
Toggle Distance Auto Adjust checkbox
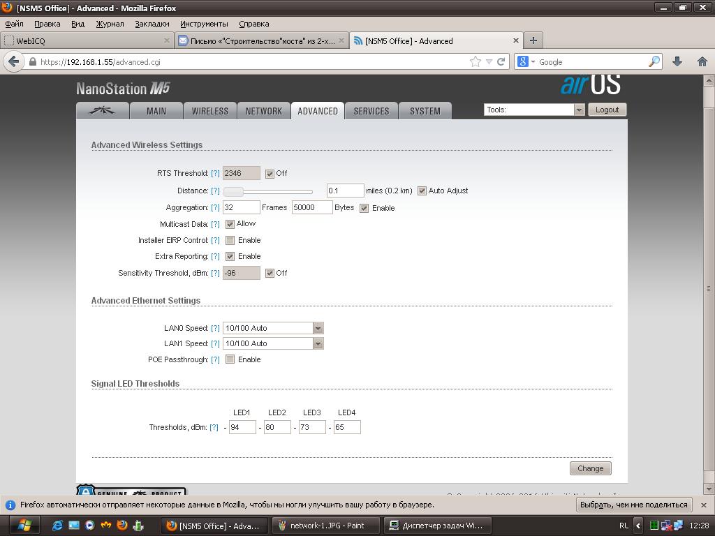(x=422, y=191)
